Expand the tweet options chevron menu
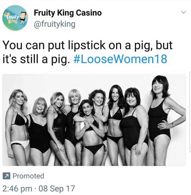 click(x=183, y=12)
